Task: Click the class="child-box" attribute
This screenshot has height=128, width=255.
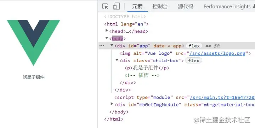Action: (x=157, y=61)
